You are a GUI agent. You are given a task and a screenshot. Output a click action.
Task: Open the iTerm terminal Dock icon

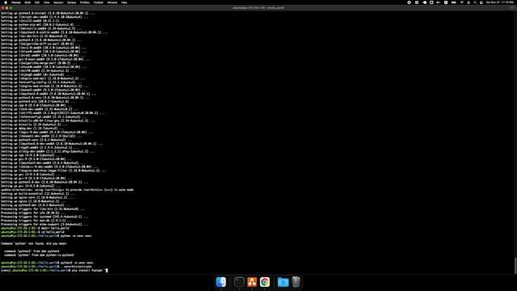point(239,282)
